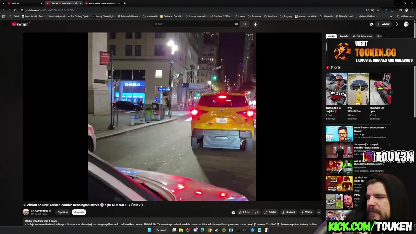Image resolution: width=416 pixels, height=234 pixels.
Task: Open Windows Start menu
Action: [x=149, y=230]
